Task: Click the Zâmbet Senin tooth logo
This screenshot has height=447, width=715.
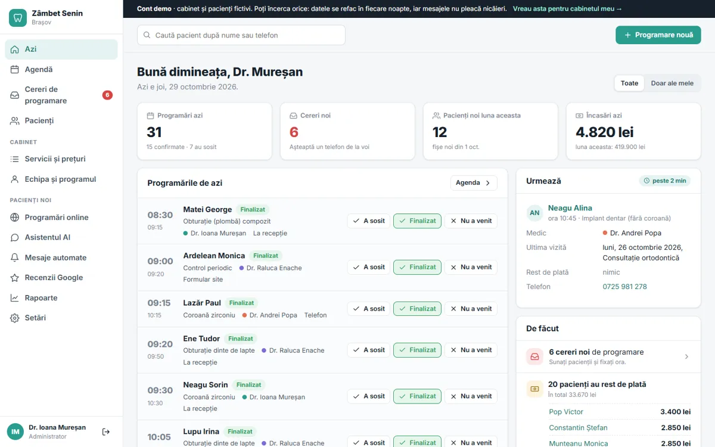Action: (x=18, y=17)
